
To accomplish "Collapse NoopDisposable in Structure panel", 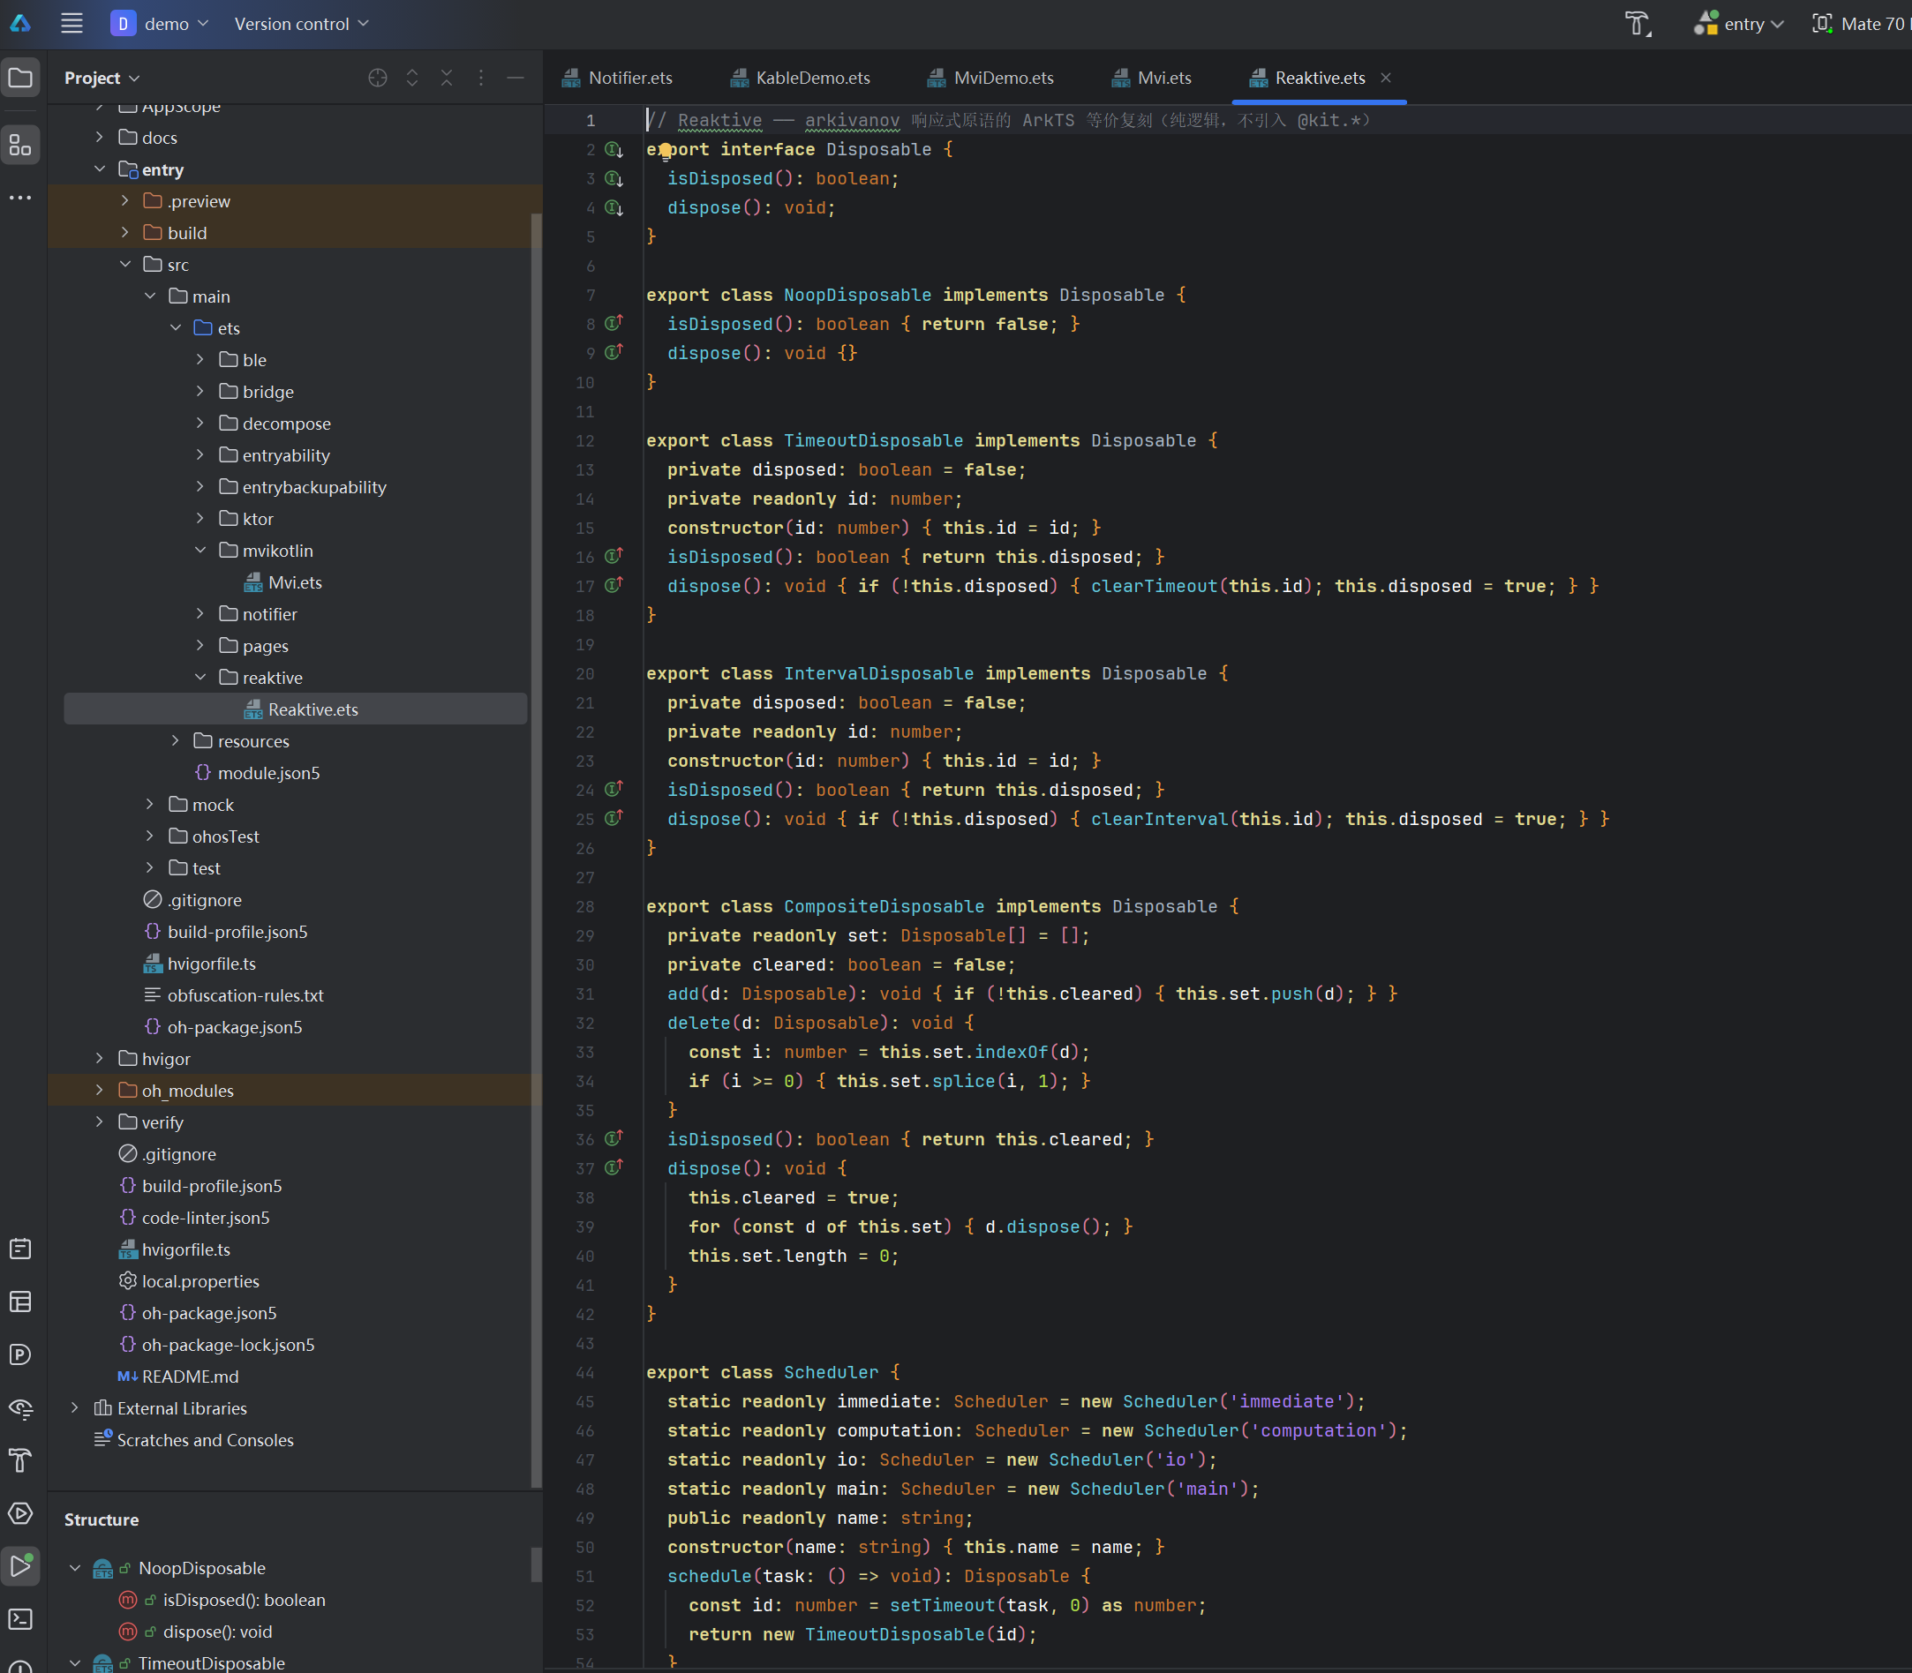I will [x=75, y=1567].
